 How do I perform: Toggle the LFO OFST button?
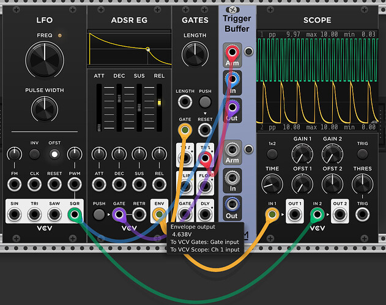[54, 154]
